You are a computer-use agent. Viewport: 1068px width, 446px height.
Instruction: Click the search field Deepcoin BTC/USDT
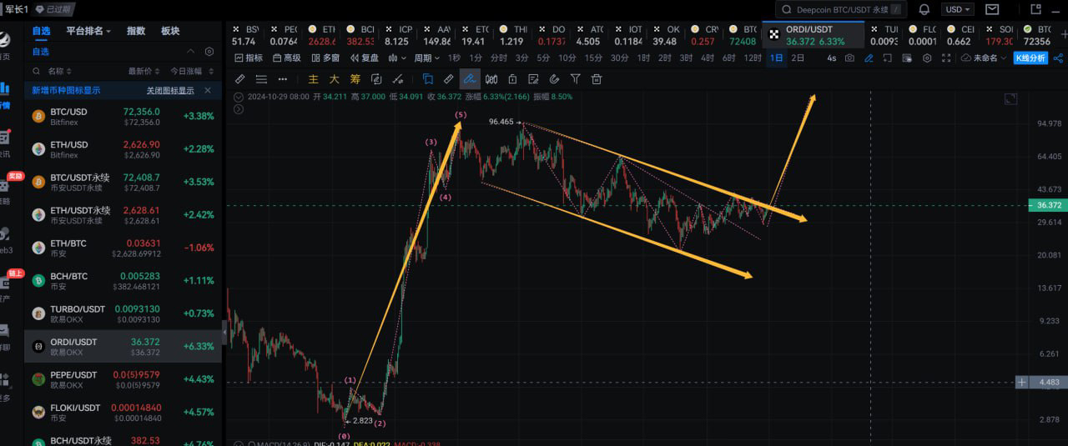[840, 9]
